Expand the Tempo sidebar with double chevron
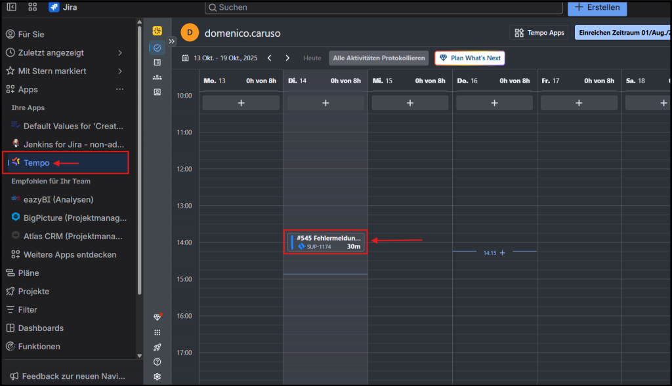The width and height of the screenshot is (672, 386). click(172, 41)
